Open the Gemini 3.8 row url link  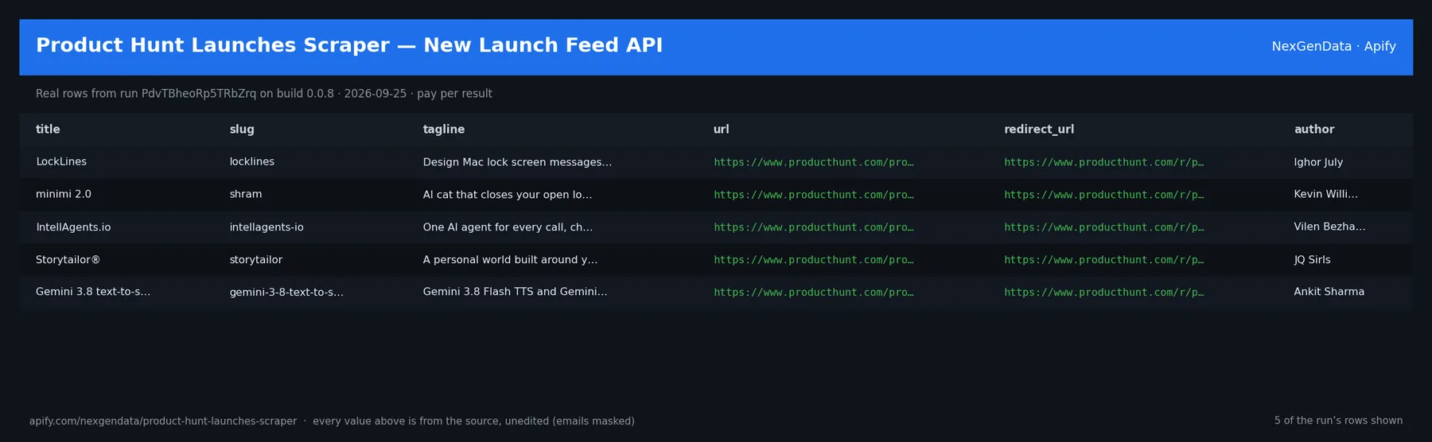click(813, 293)
